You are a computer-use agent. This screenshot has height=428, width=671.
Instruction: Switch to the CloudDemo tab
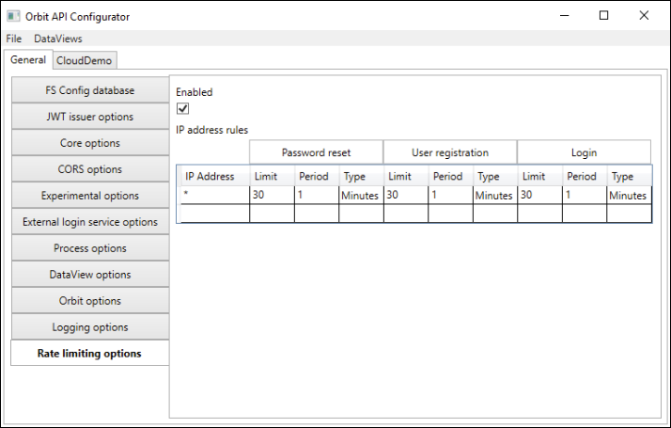pyautogui.click(x=85, y=60)
